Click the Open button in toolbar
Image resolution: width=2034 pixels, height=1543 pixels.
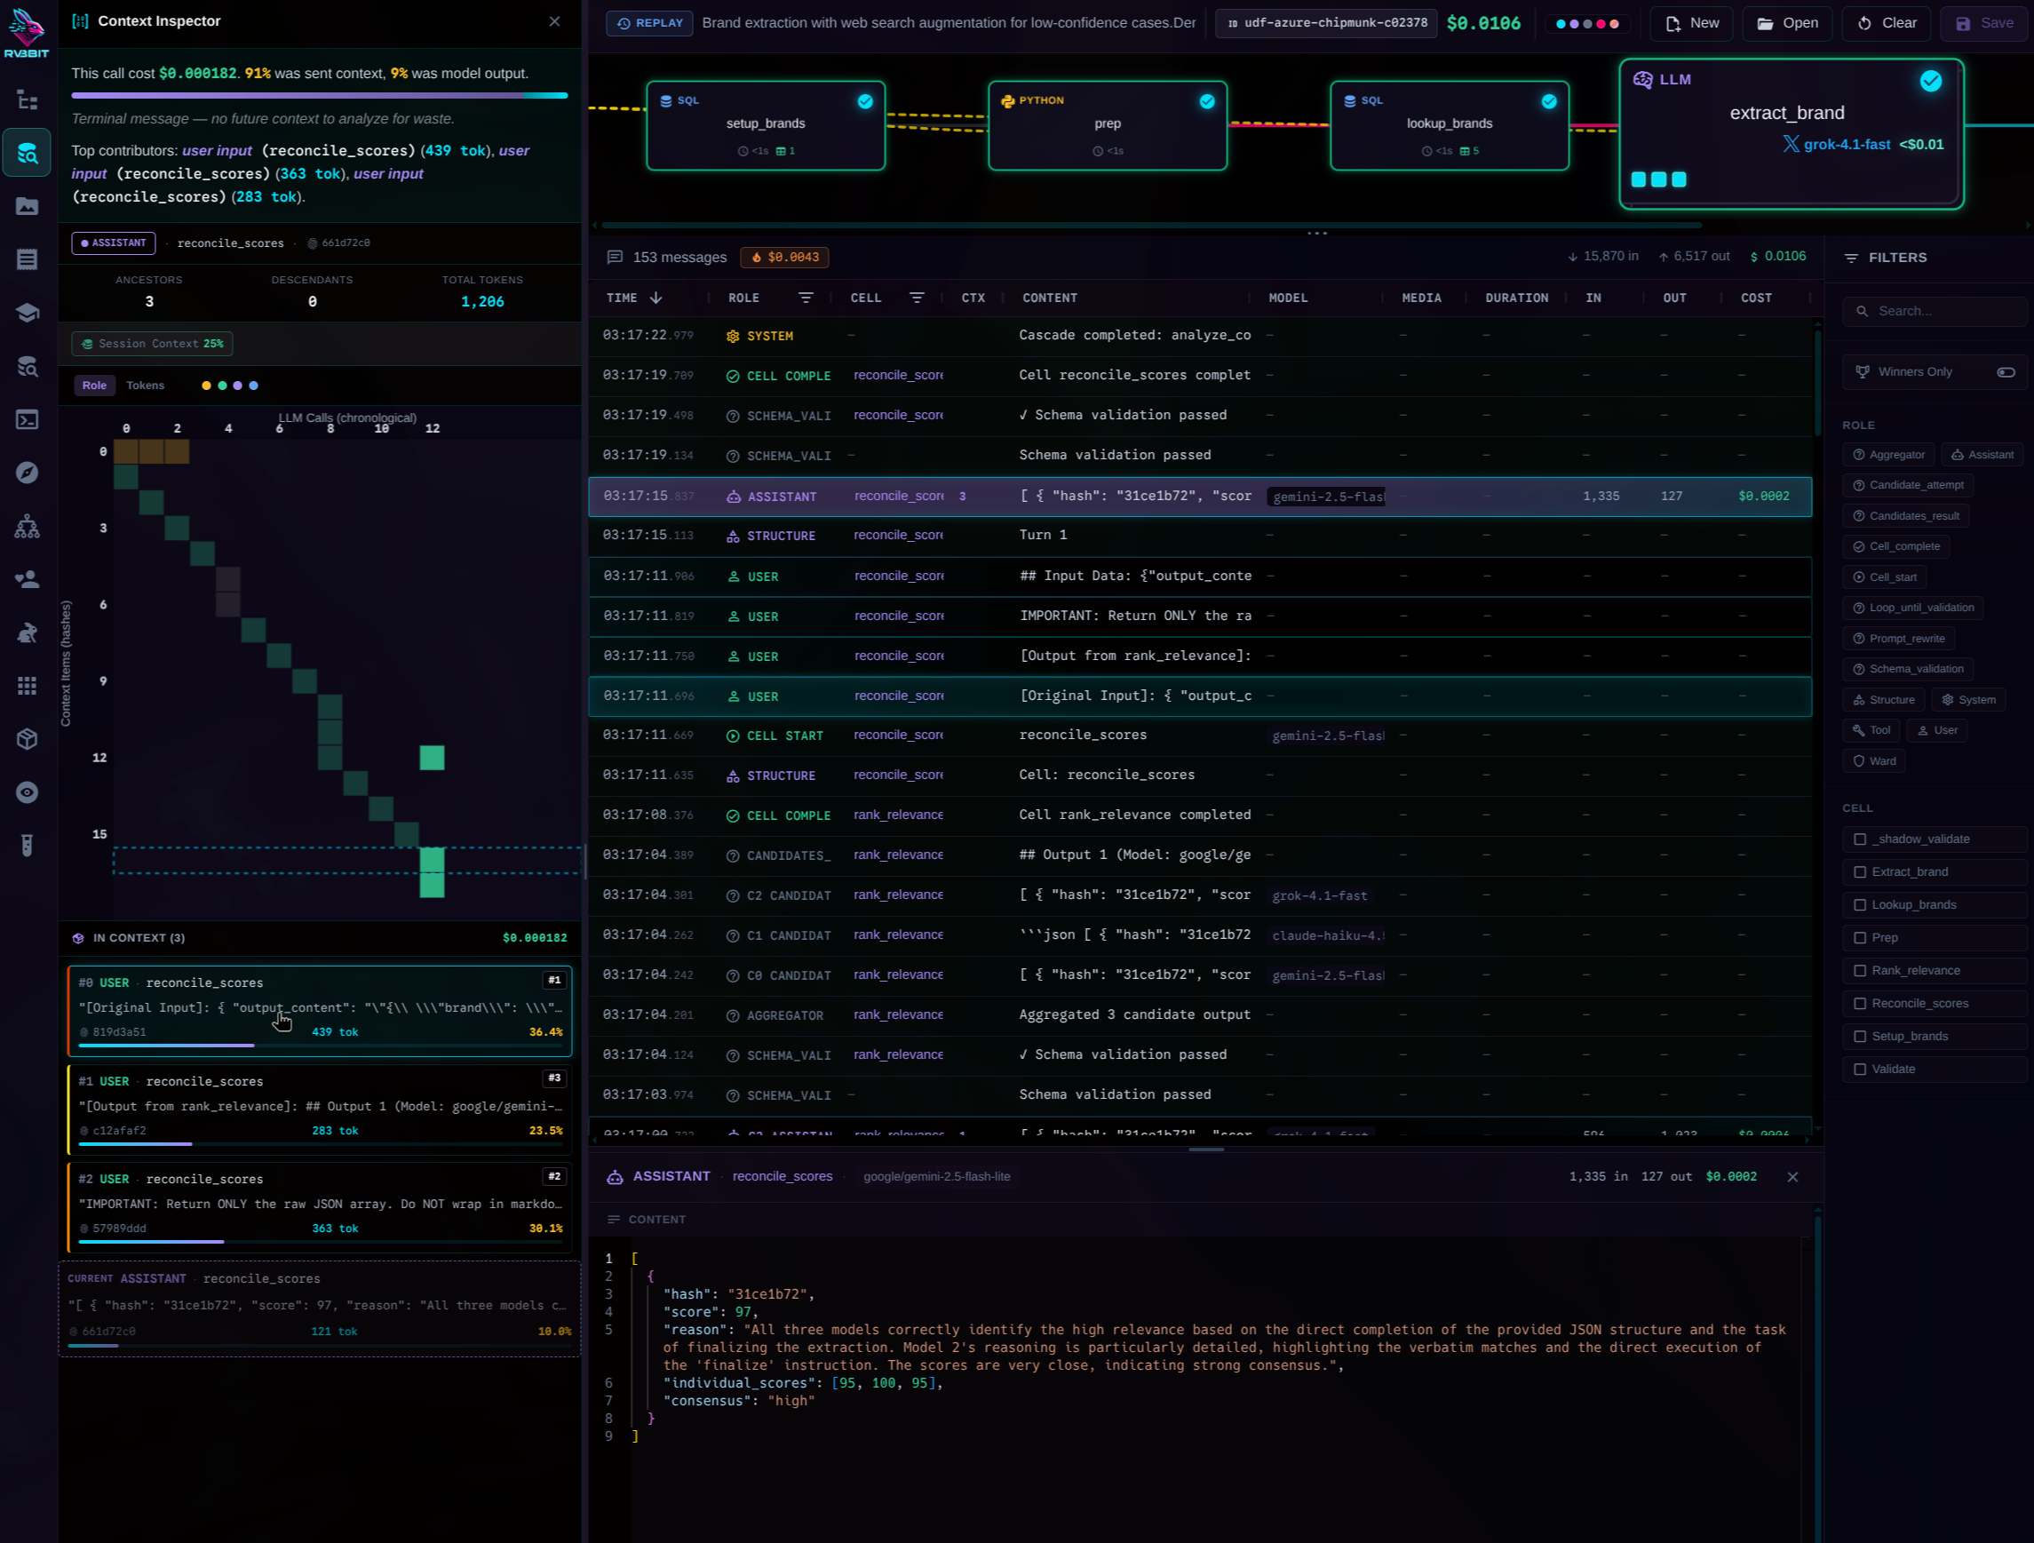coord(1787,23)
